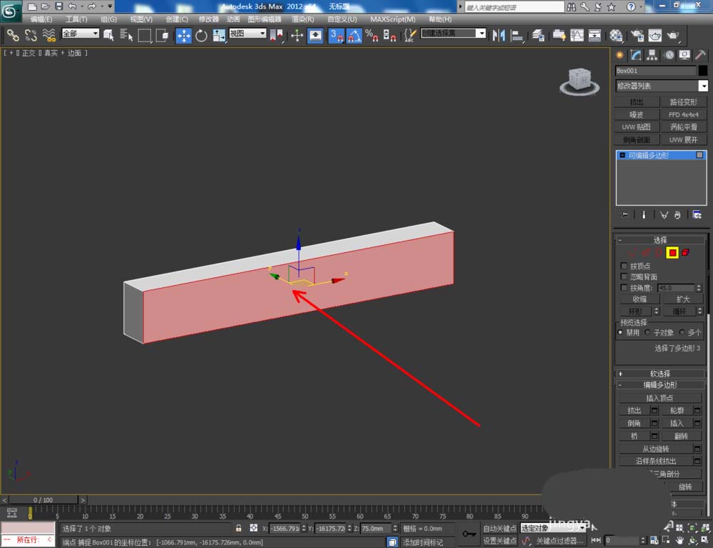Toggle 自动关键点 auto key mode

point(499,528)
